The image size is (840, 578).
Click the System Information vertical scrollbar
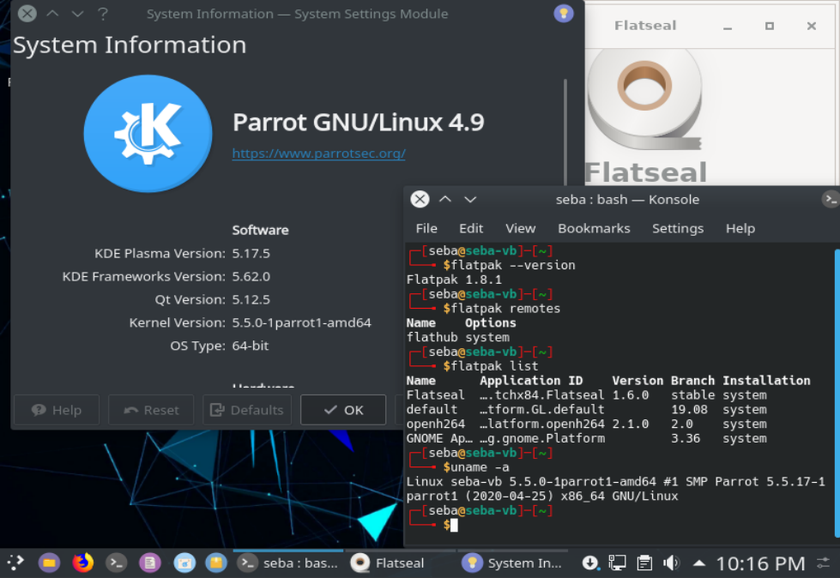(x=565, y=134)
